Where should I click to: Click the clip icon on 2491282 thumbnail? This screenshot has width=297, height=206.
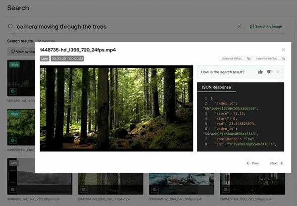point(13,141)
